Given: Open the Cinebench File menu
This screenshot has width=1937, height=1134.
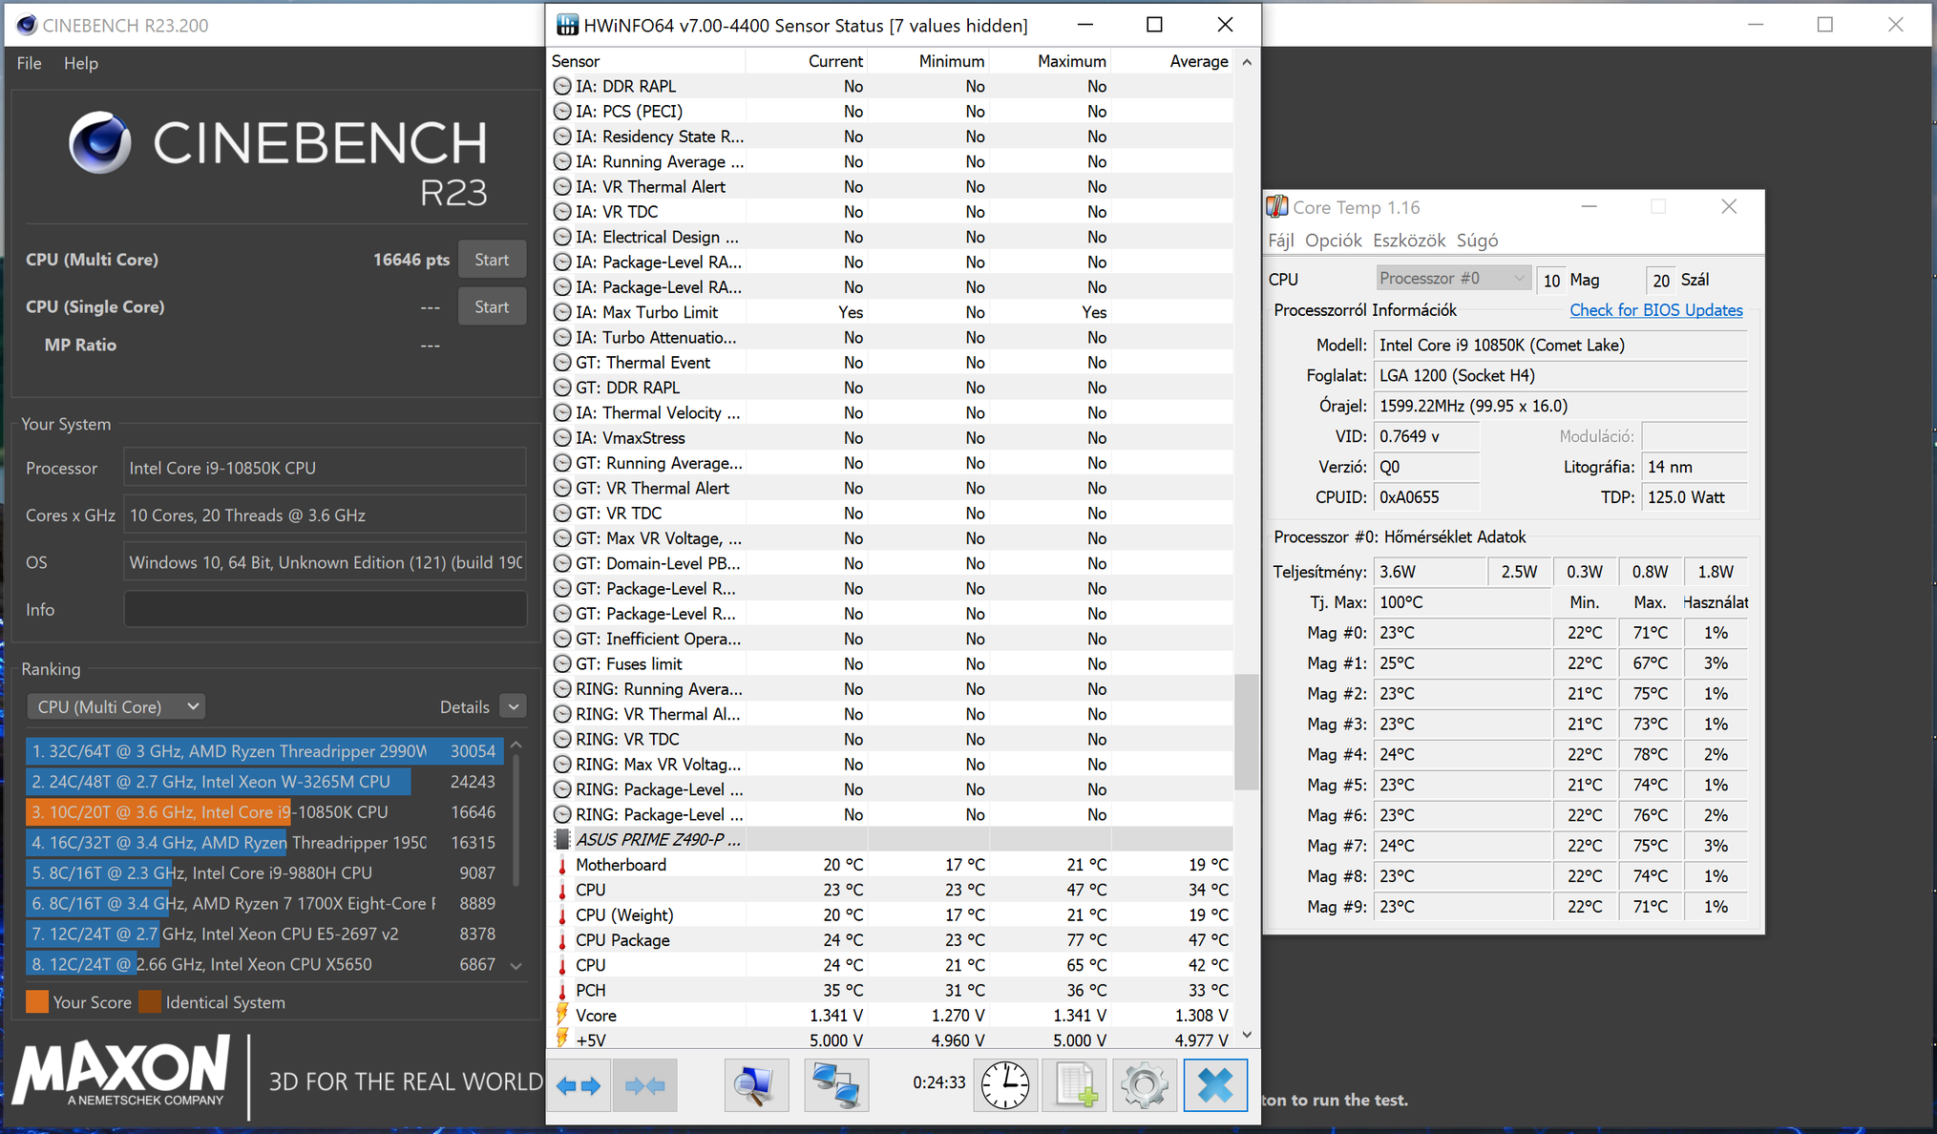Looking at the screenshot, I should (29, 63).
